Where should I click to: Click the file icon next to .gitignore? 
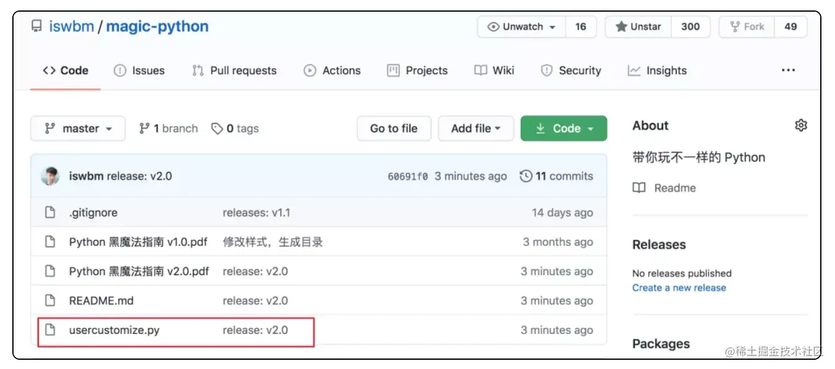[50, 213]
